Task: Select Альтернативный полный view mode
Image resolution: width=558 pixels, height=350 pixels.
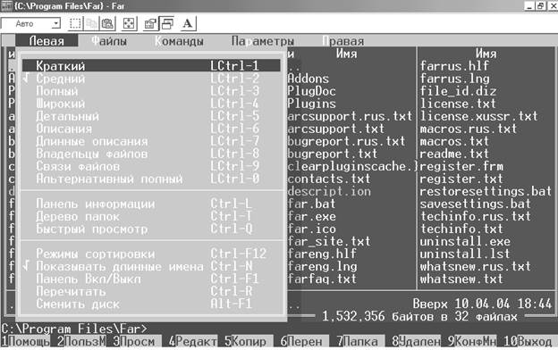Action: coord(151,179)
